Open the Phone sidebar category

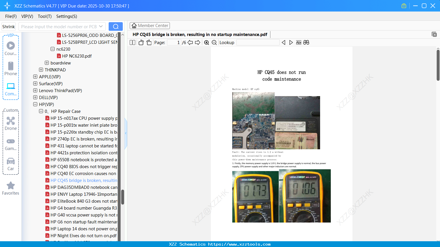(x=11, y=69)
